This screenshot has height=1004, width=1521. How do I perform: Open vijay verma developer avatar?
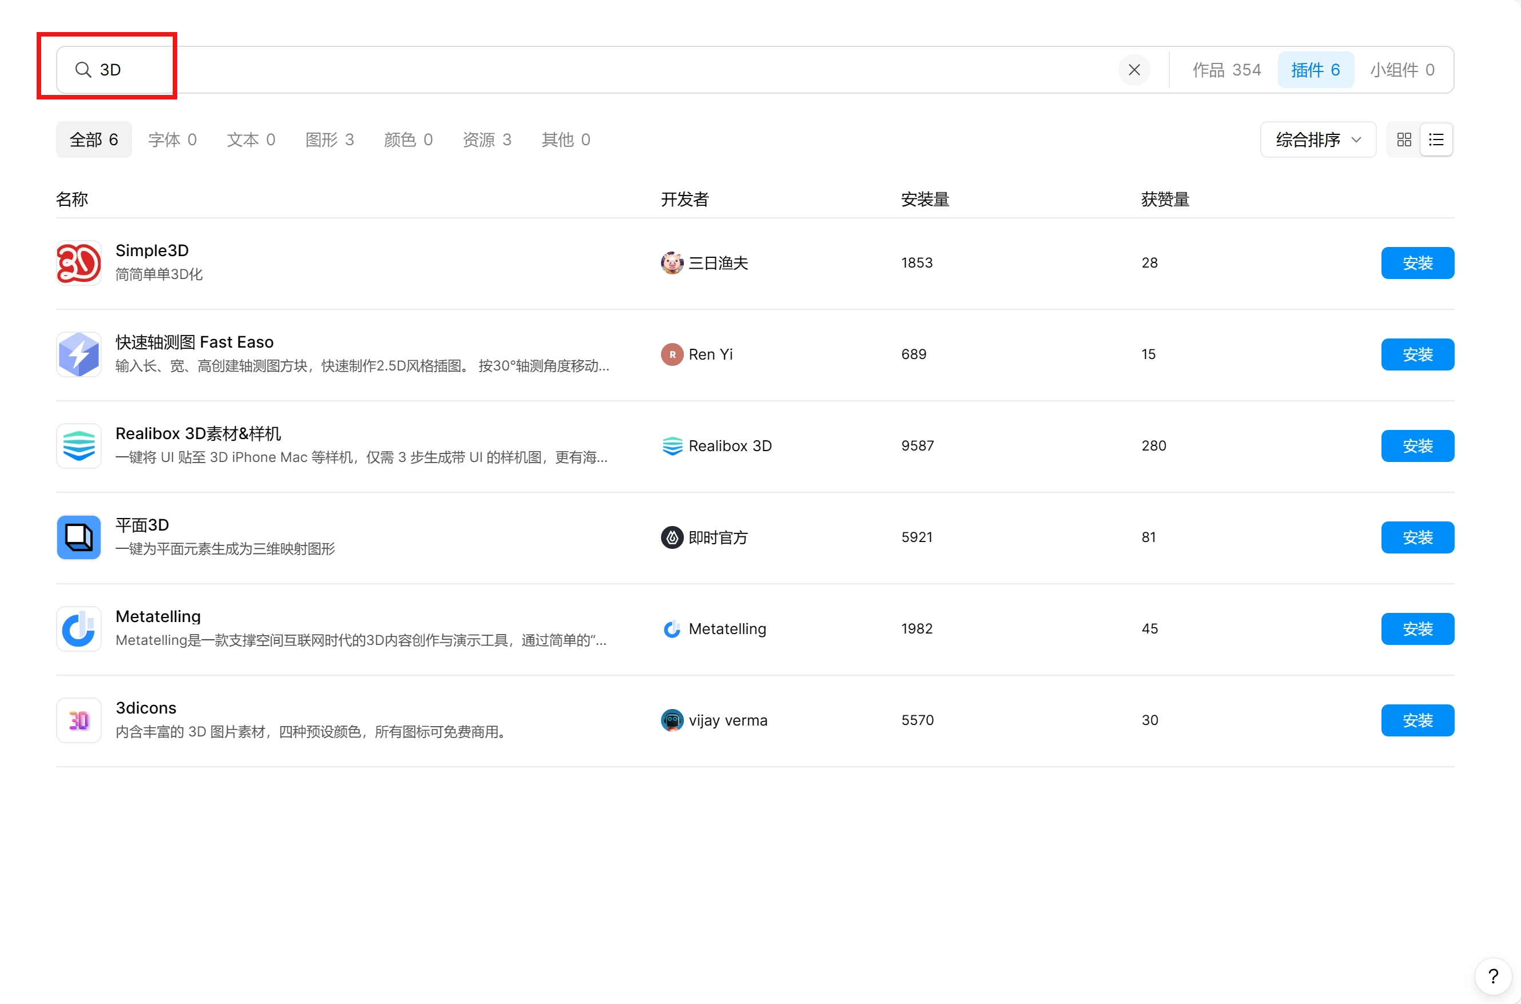click(672, 720)
